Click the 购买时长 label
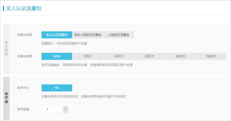 23,88
